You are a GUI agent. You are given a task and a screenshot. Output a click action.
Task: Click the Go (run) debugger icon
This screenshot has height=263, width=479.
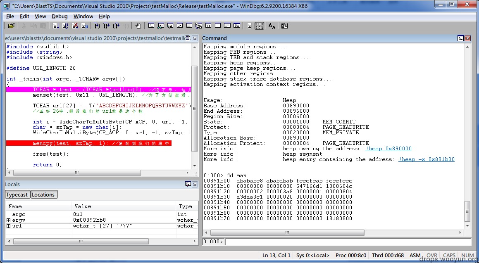(56, 26)
